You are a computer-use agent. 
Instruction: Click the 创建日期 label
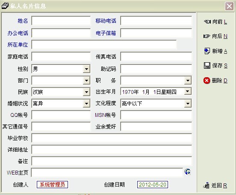coord(115,185)
